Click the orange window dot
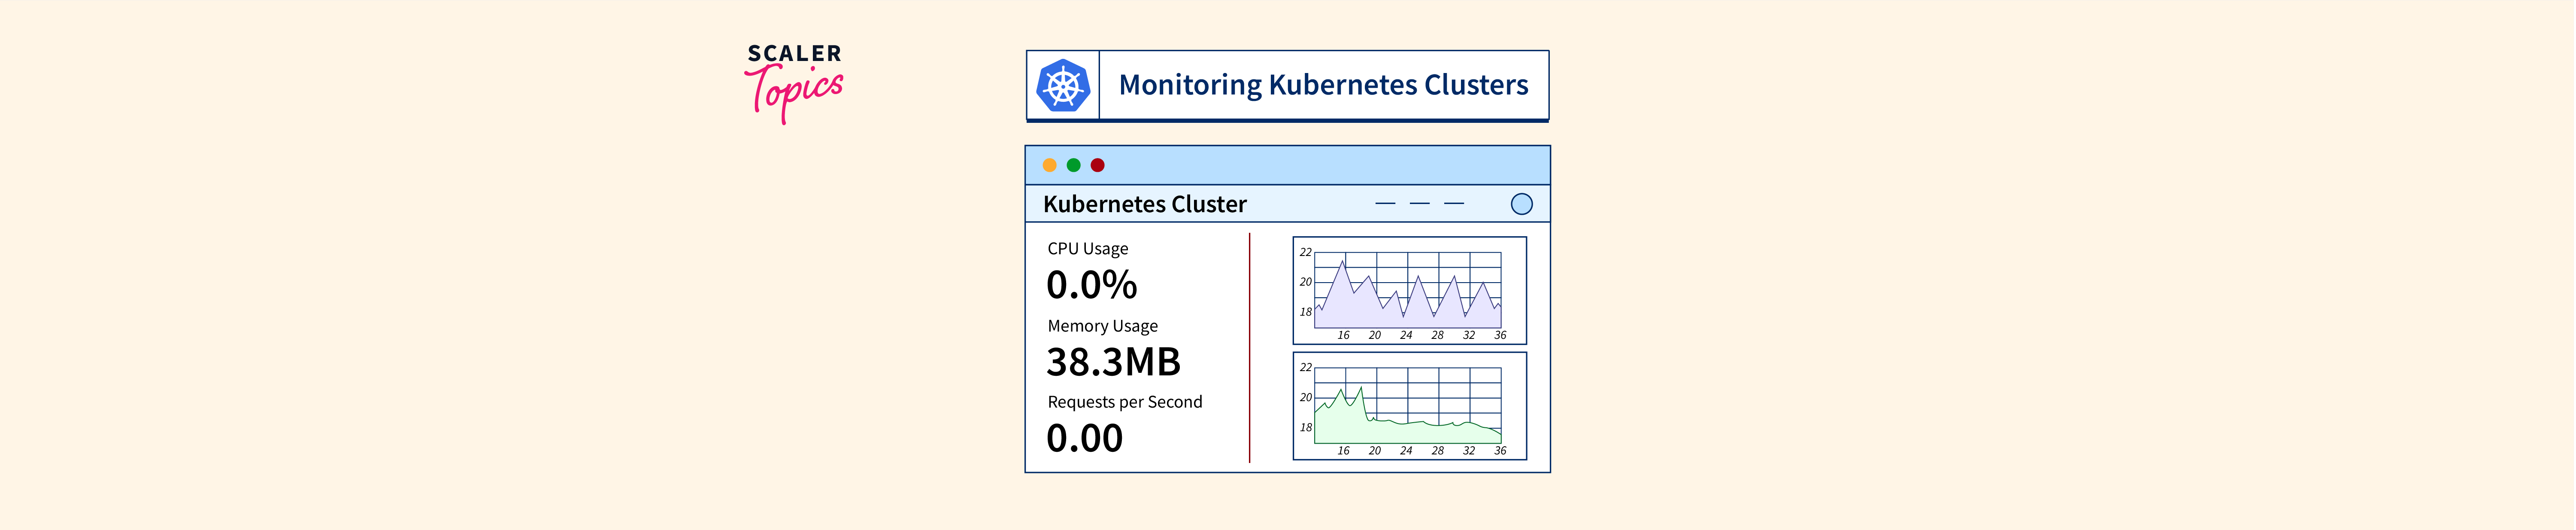Viewport: 2576px width, 530px height. coord(1049,165)
